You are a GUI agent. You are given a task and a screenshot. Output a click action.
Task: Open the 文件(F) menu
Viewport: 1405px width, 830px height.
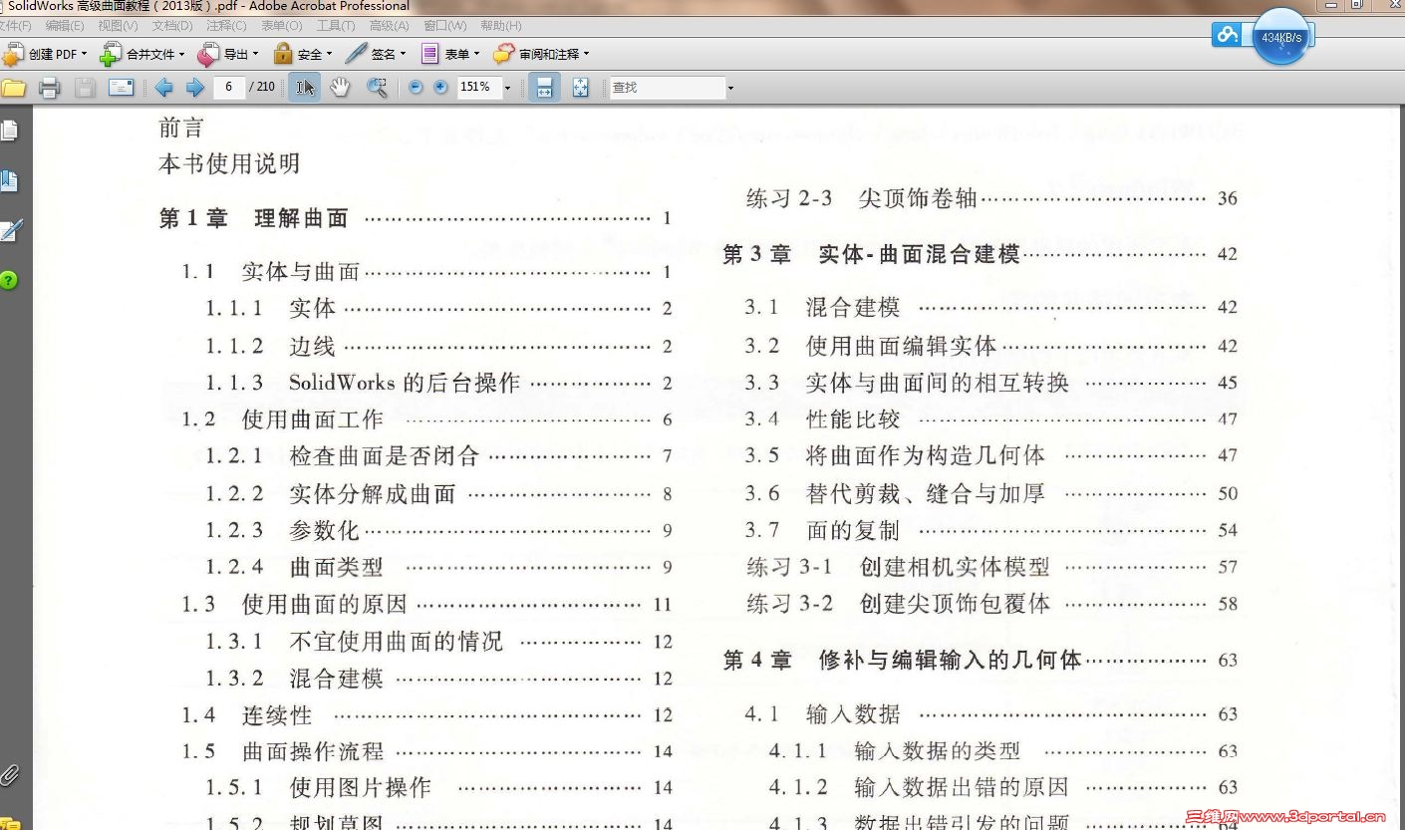tap(16, 26)
